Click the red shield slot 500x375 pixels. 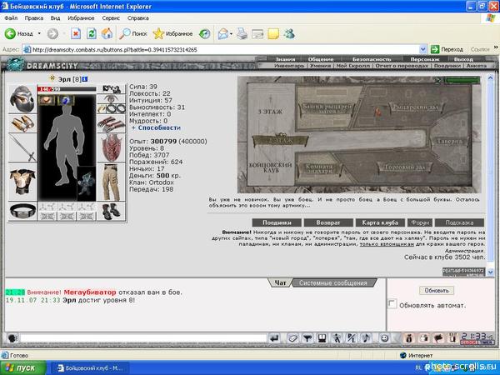111,147
